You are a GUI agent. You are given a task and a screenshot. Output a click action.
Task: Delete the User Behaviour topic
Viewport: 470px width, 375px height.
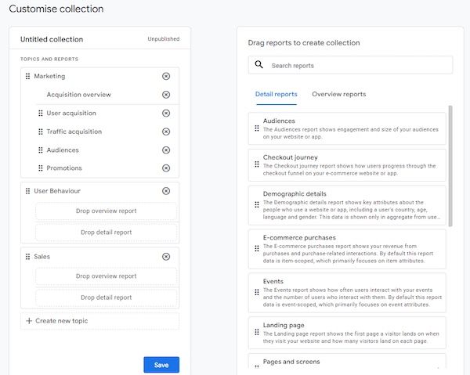click(165, 191)
